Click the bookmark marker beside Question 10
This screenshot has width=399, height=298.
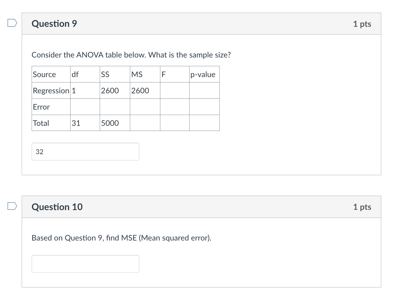tap(11, 206)
